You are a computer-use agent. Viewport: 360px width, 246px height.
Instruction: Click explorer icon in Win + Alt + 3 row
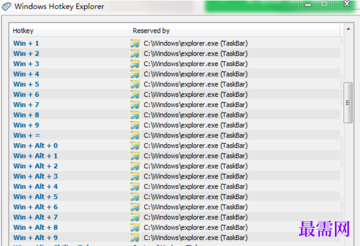point(135,177)
